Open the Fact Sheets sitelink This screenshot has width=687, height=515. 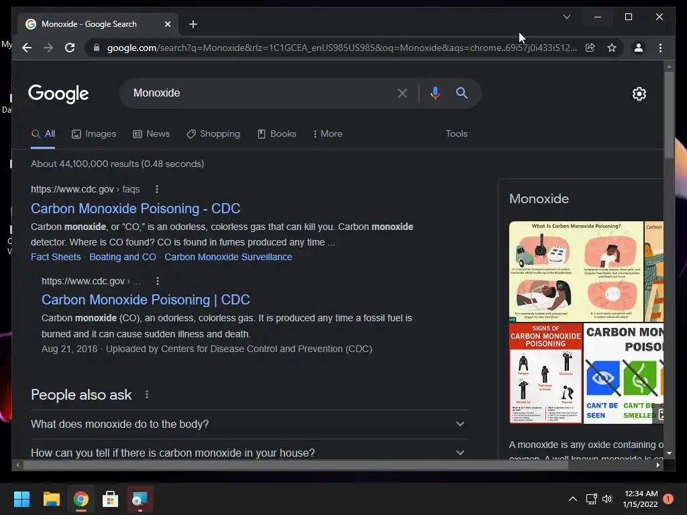click(56, 257)
